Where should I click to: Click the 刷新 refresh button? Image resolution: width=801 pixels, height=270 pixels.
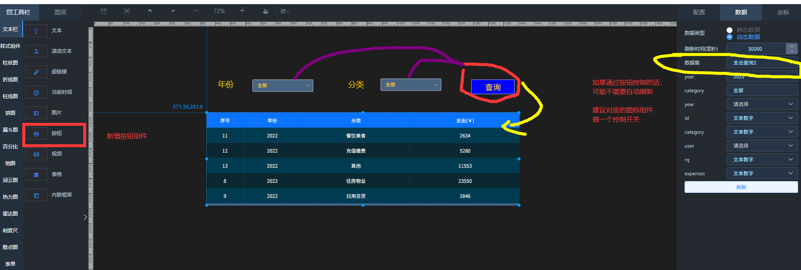tap(741, 187)
